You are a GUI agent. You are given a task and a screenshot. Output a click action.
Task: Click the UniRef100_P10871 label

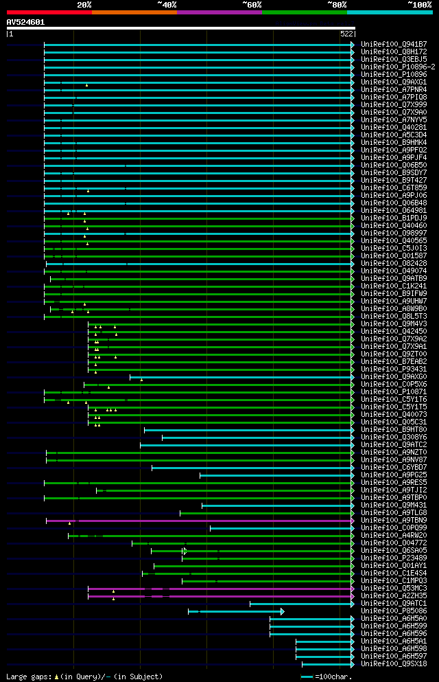click(x=394, y=392)
